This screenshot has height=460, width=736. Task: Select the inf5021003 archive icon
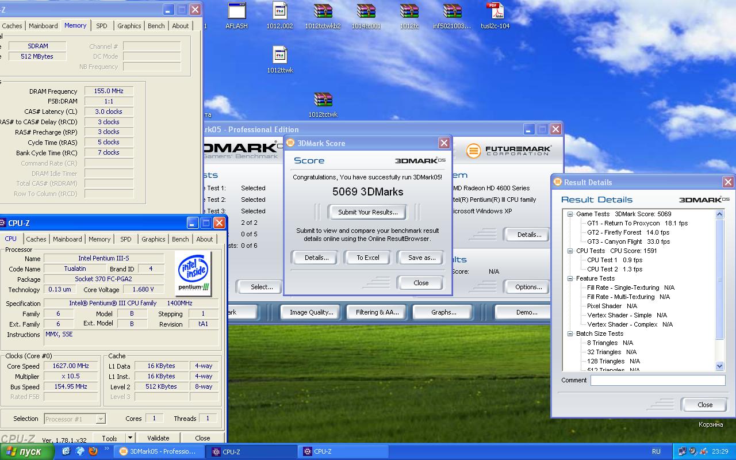[452, 16]
